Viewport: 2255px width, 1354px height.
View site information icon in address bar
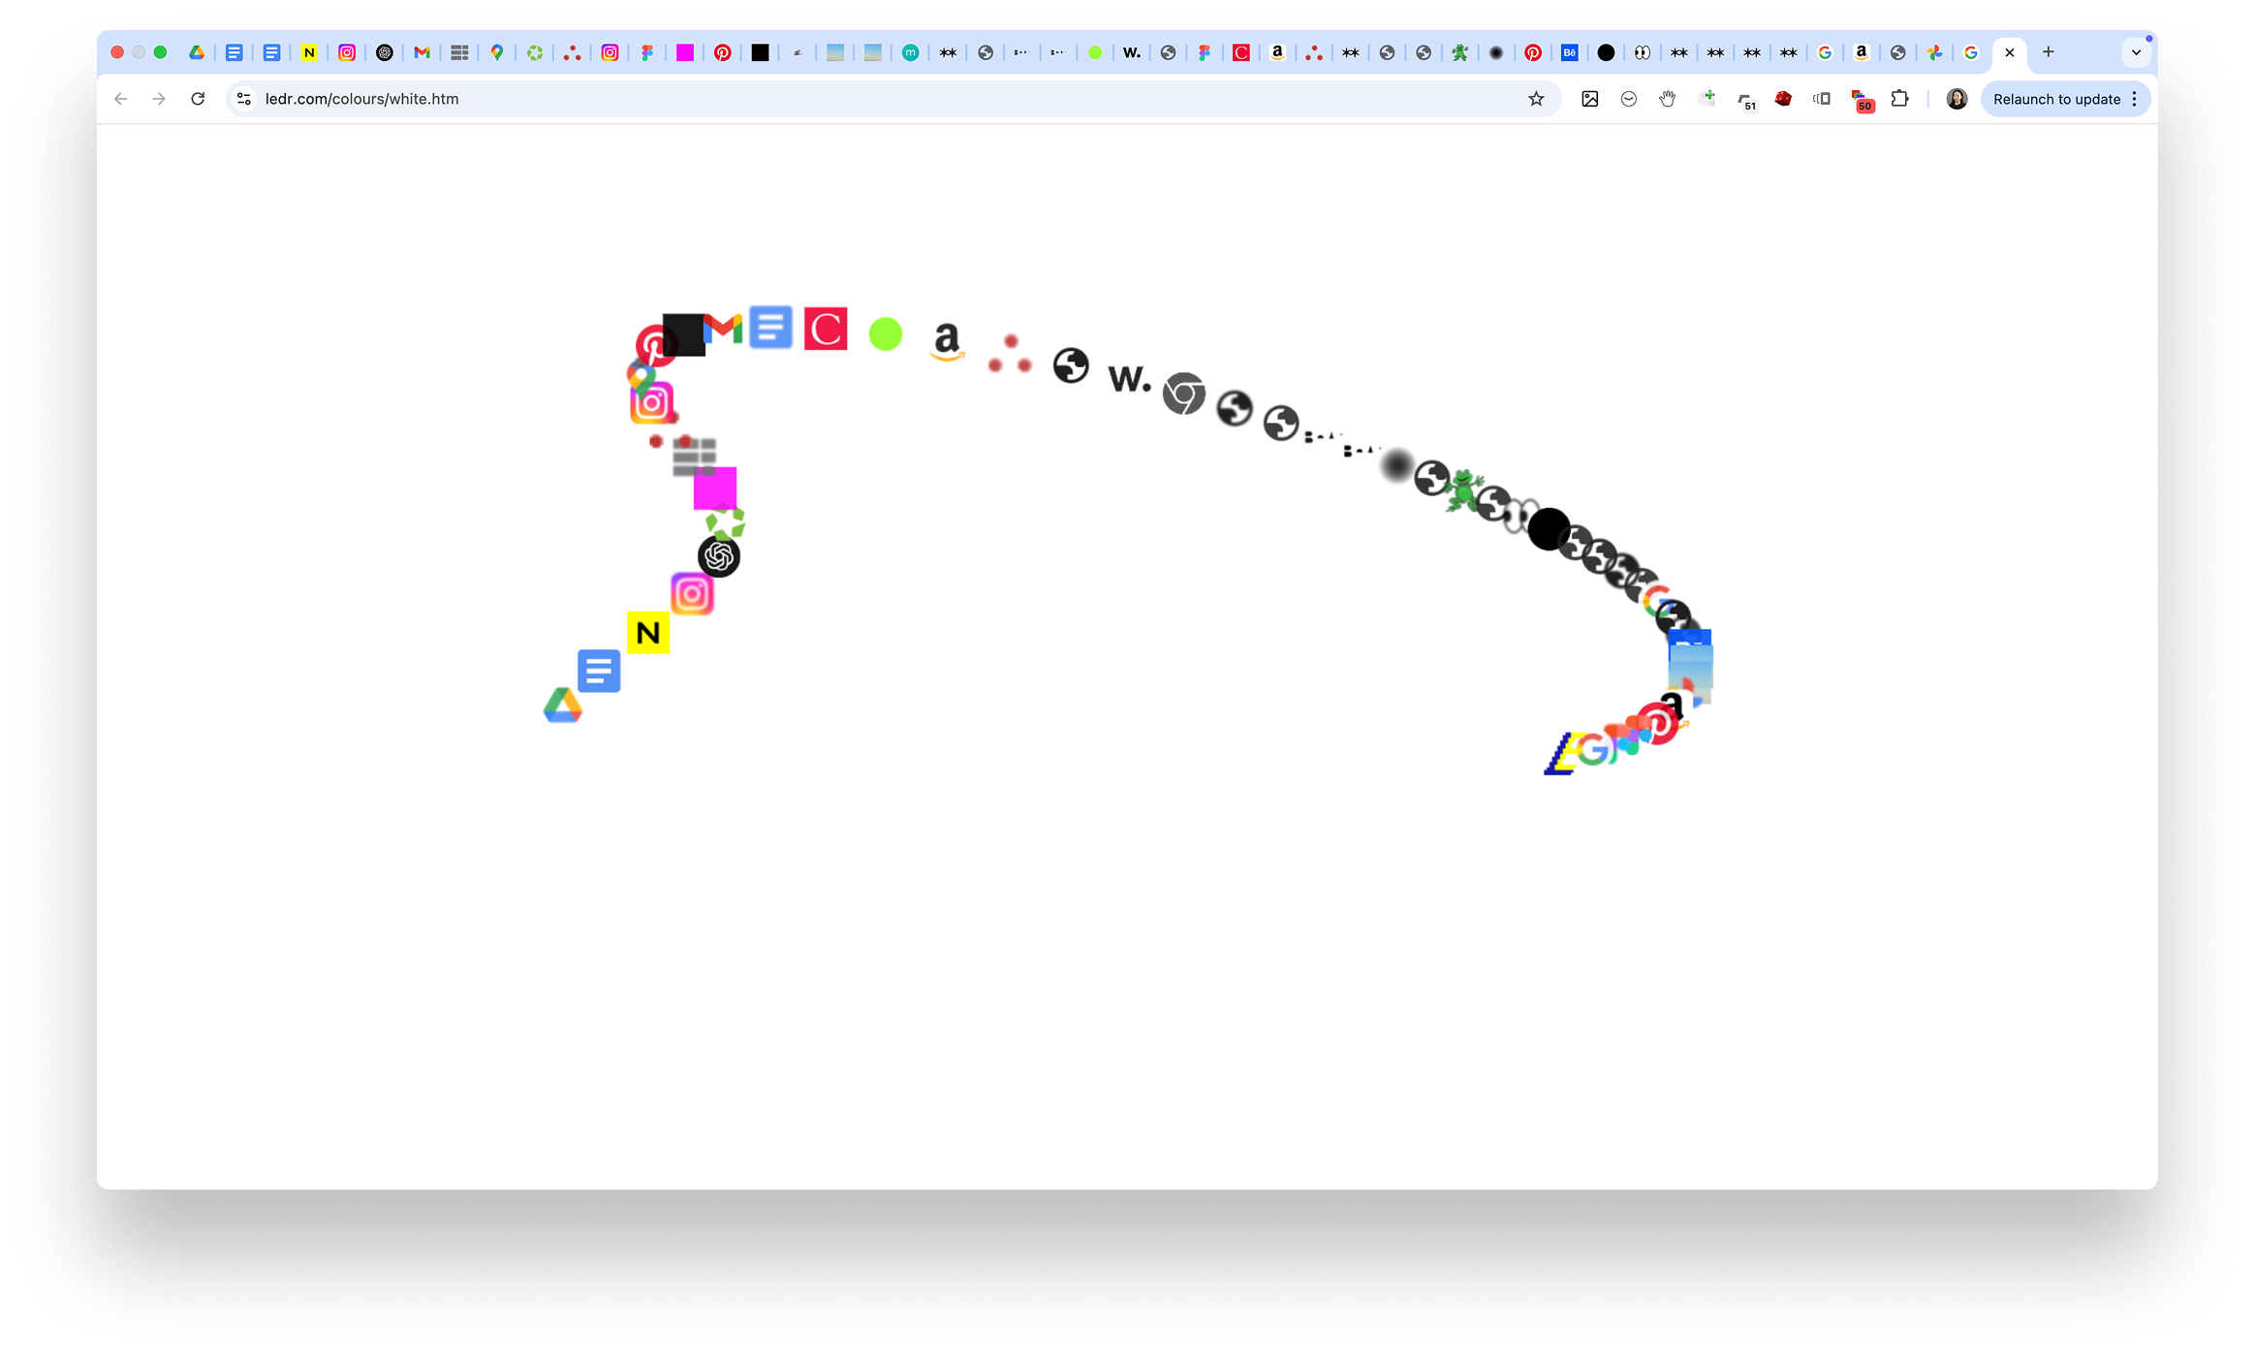tap(244, 99)
